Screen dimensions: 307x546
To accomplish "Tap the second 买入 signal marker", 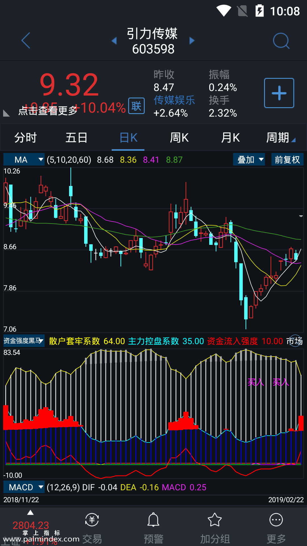I will point(281,382).
